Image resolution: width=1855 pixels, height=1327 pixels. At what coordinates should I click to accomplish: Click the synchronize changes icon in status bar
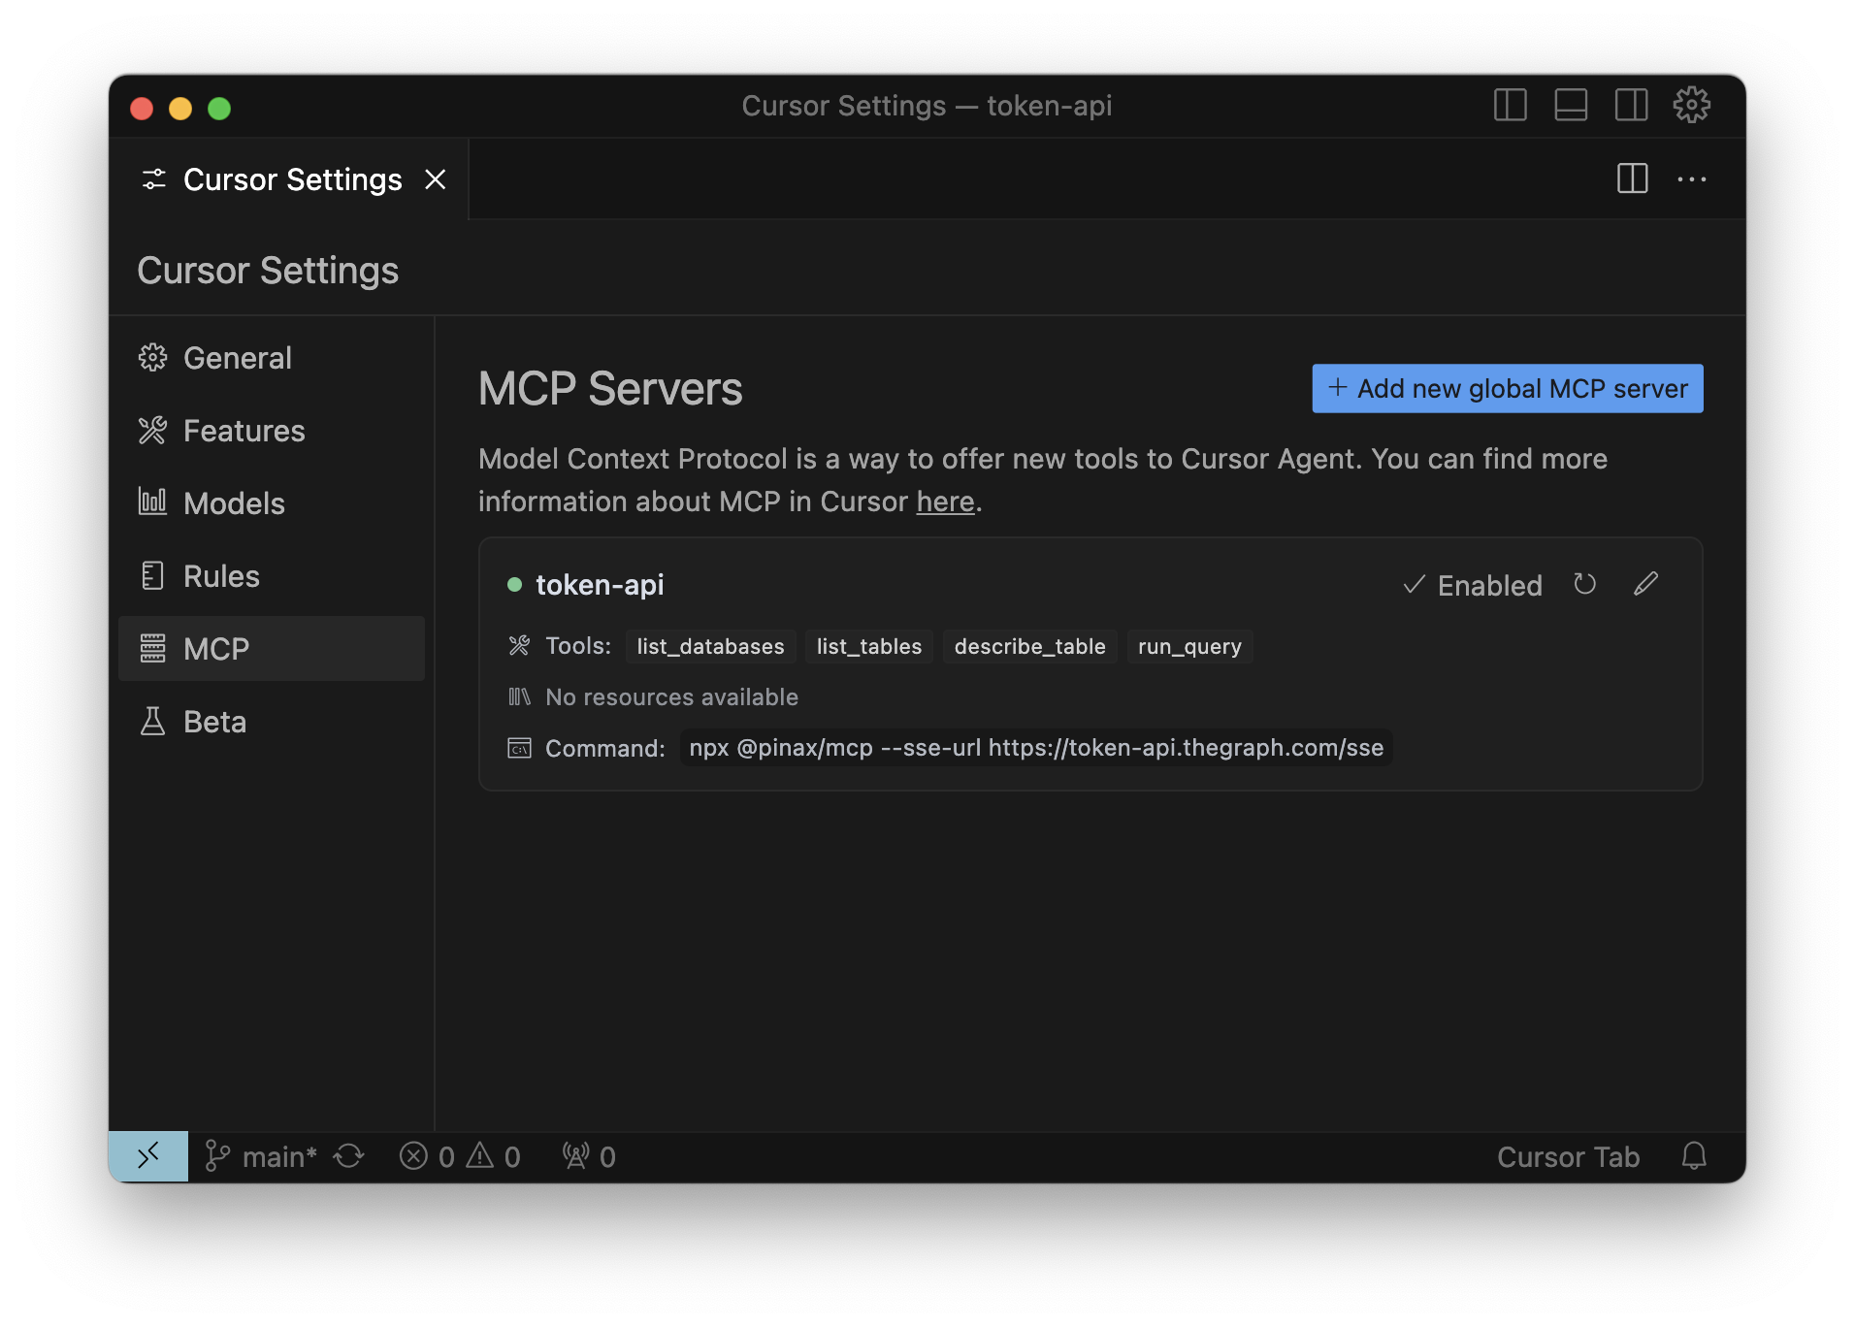click(x=348, y=1156)
